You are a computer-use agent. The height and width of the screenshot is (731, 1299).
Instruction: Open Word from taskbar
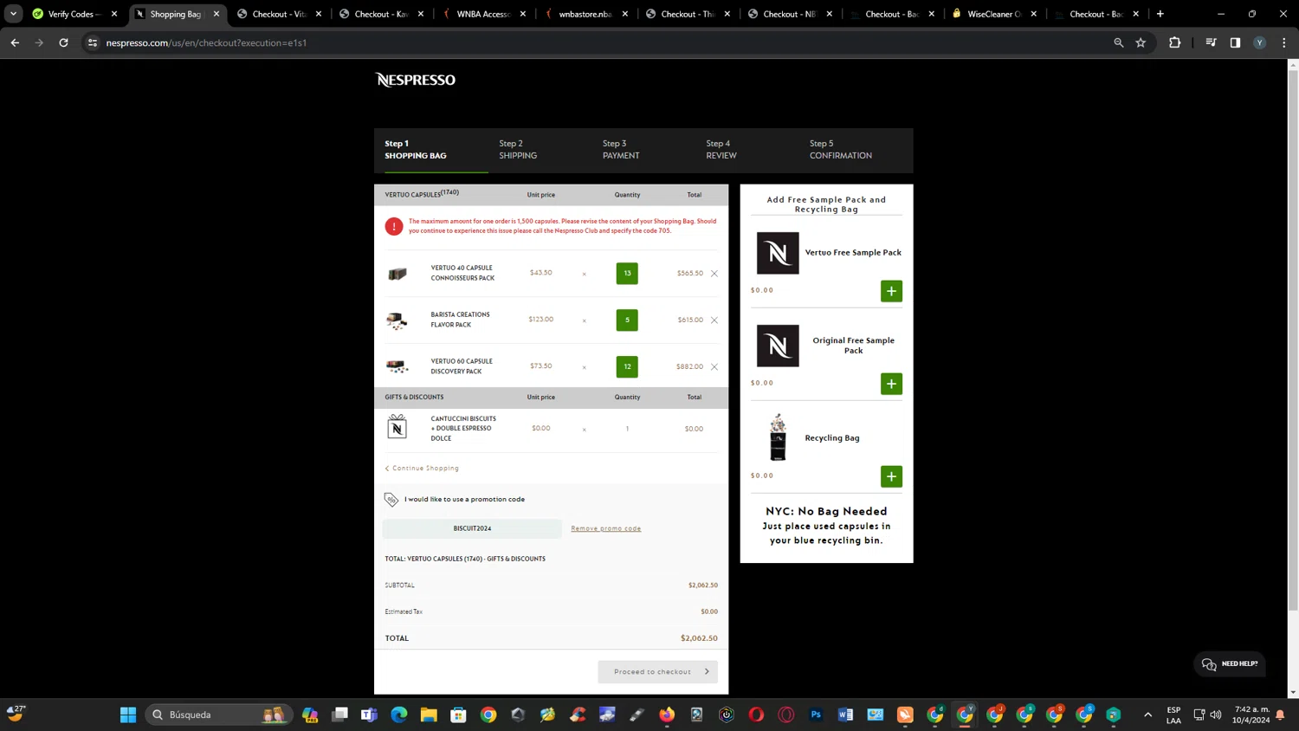845,715
